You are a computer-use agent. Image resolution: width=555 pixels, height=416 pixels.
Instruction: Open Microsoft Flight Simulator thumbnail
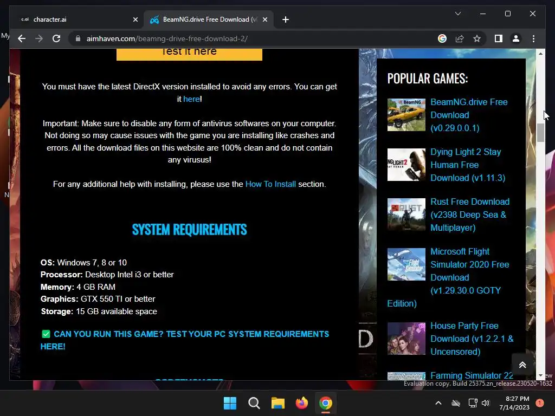[406, 264]
